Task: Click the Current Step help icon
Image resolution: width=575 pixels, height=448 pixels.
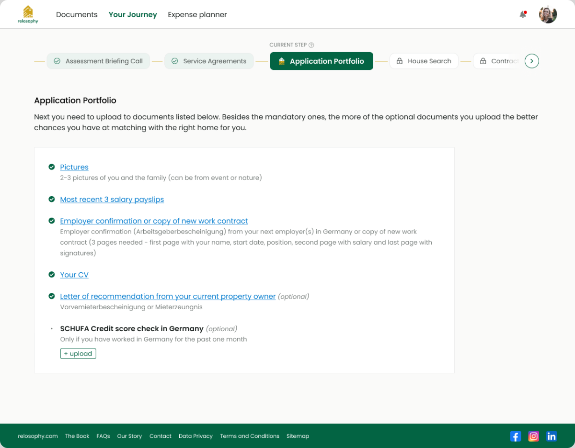Action: click(x=311, y=45)
